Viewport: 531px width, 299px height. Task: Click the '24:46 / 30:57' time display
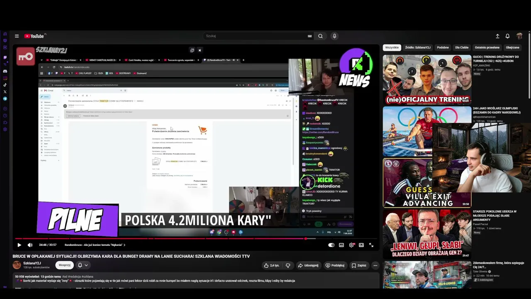click(49, 245)
